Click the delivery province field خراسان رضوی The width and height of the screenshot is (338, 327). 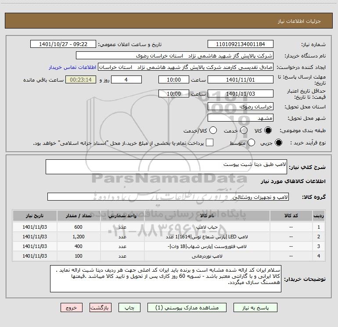(x=241, y=107)
